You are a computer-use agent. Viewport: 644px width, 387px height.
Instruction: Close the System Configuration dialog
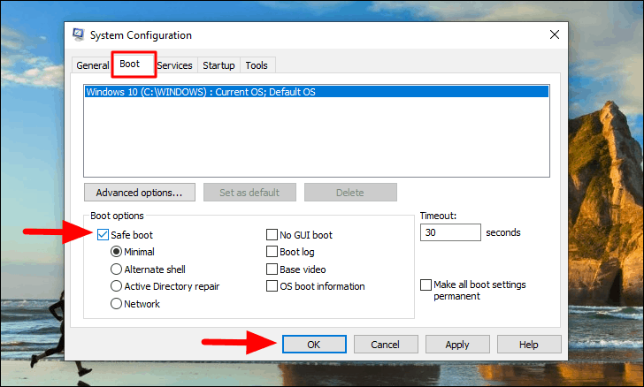coord(555,34)
